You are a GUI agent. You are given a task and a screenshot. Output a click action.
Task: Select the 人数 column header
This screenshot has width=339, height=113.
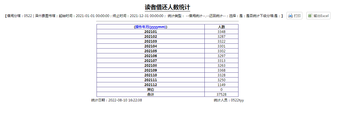pos(221,27)
